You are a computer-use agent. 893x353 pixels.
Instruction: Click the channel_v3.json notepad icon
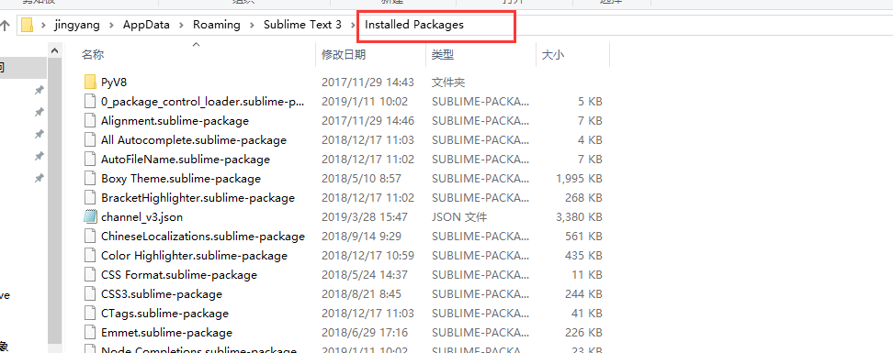tap(90, 217)
